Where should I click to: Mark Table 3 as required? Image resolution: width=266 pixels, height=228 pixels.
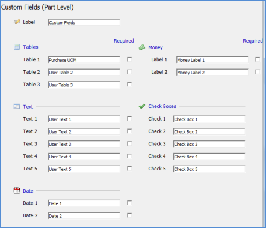(129, 85)
